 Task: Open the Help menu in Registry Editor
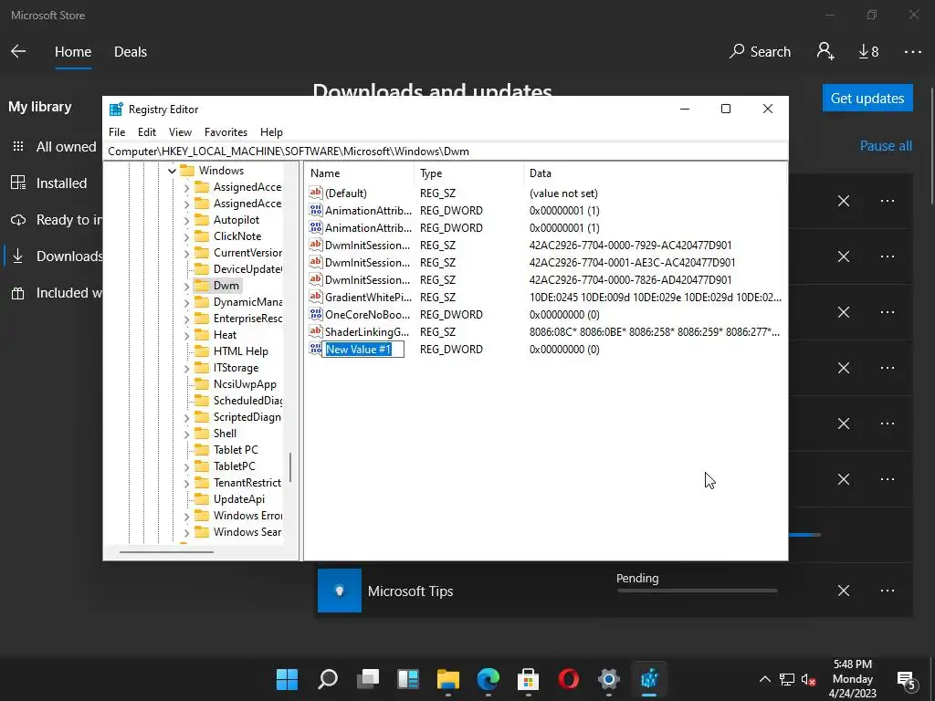(271, 132)
